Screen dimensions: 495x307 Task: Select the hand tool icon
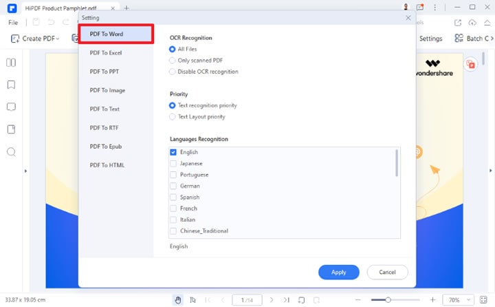178,300
